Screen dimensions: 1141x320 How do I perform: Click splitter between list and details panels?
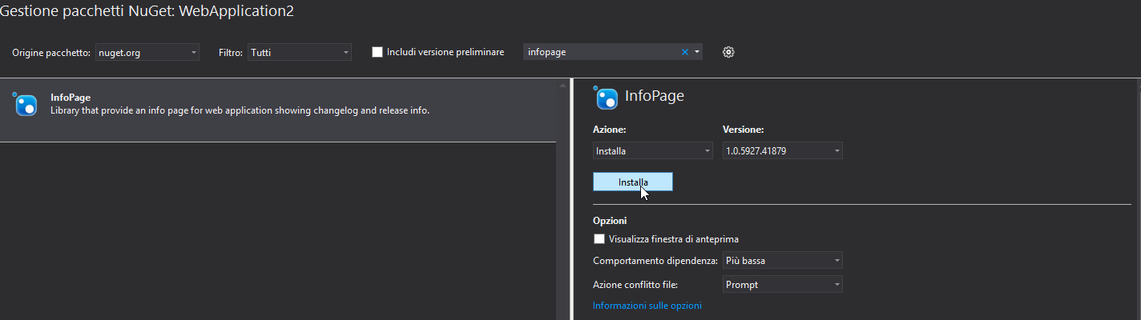[572, 198]
